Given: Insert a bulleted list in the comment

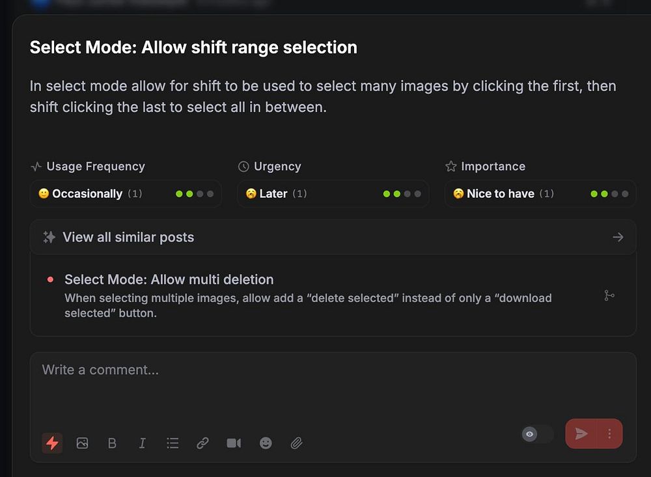Looking at the screenshot, I should (173, 443).
